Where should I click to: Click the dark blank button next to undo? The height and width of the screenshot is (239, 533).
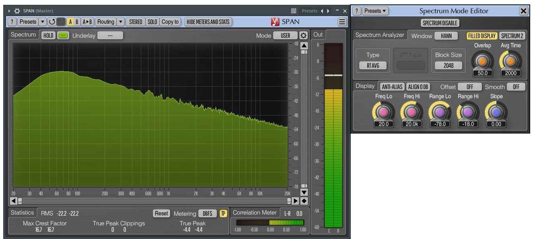pos(61,22)
